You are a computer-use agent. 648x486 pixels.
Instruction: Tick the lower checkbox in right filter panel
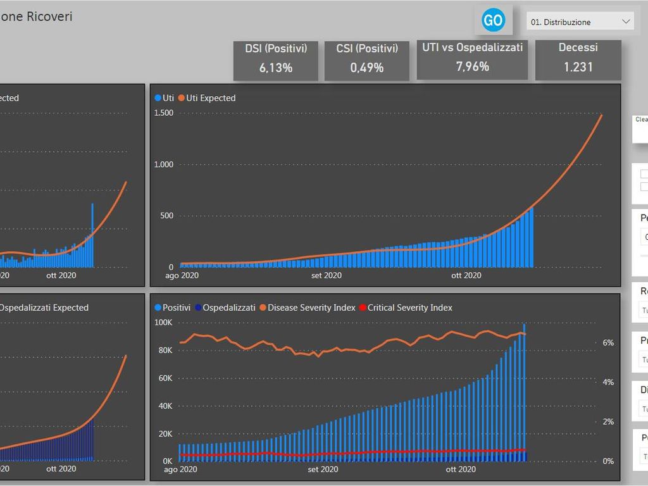tap(644, 187)
